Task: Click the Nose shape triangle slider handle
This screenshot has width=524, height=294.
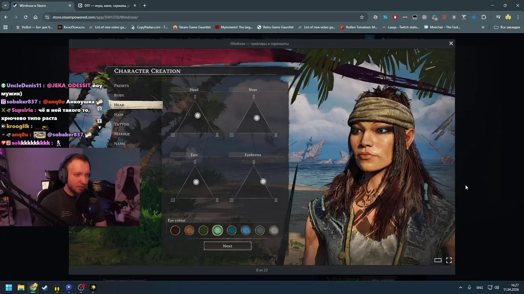Action: click(257, 118)
